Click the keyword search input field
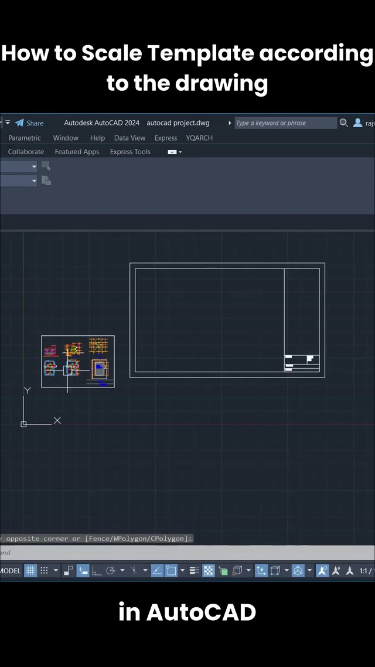The width and height of the screenshot is (375, 667). coord(285,123)
